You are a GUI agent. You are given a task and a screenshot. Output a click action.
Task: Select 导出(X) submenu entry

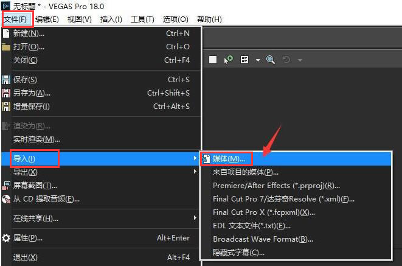click(x=101, y=172)
